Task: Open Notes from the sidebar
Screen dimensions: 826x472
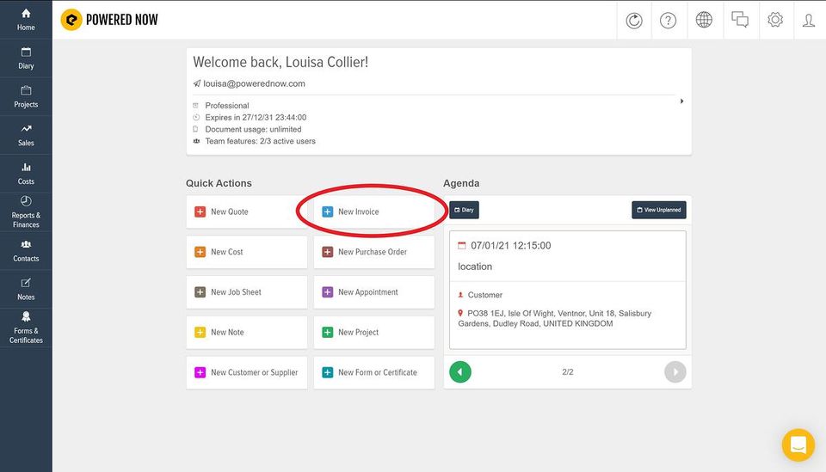Action: click(26, 289)
